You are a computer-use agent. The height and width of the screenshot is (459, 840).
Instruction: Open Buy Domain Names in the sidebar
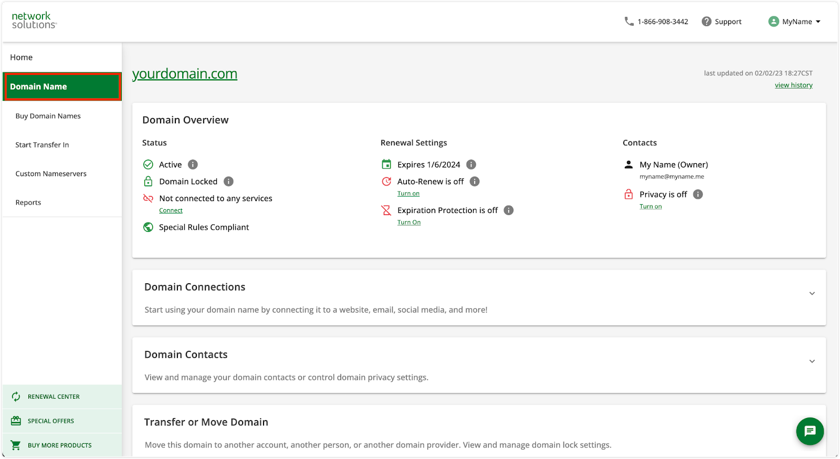(x=48, y=116)
